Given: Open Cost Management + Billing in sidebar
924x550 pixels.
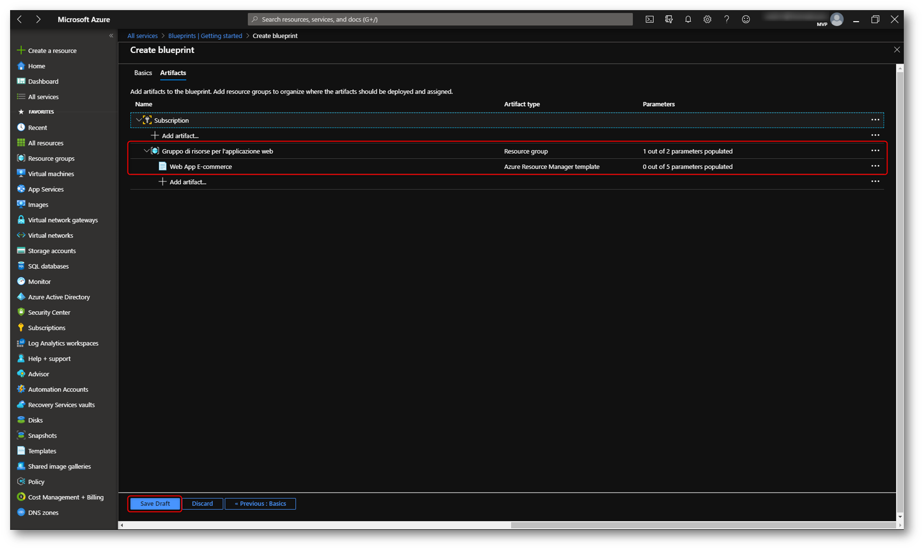Looking at the screenshot, I should tap(65, 497).
